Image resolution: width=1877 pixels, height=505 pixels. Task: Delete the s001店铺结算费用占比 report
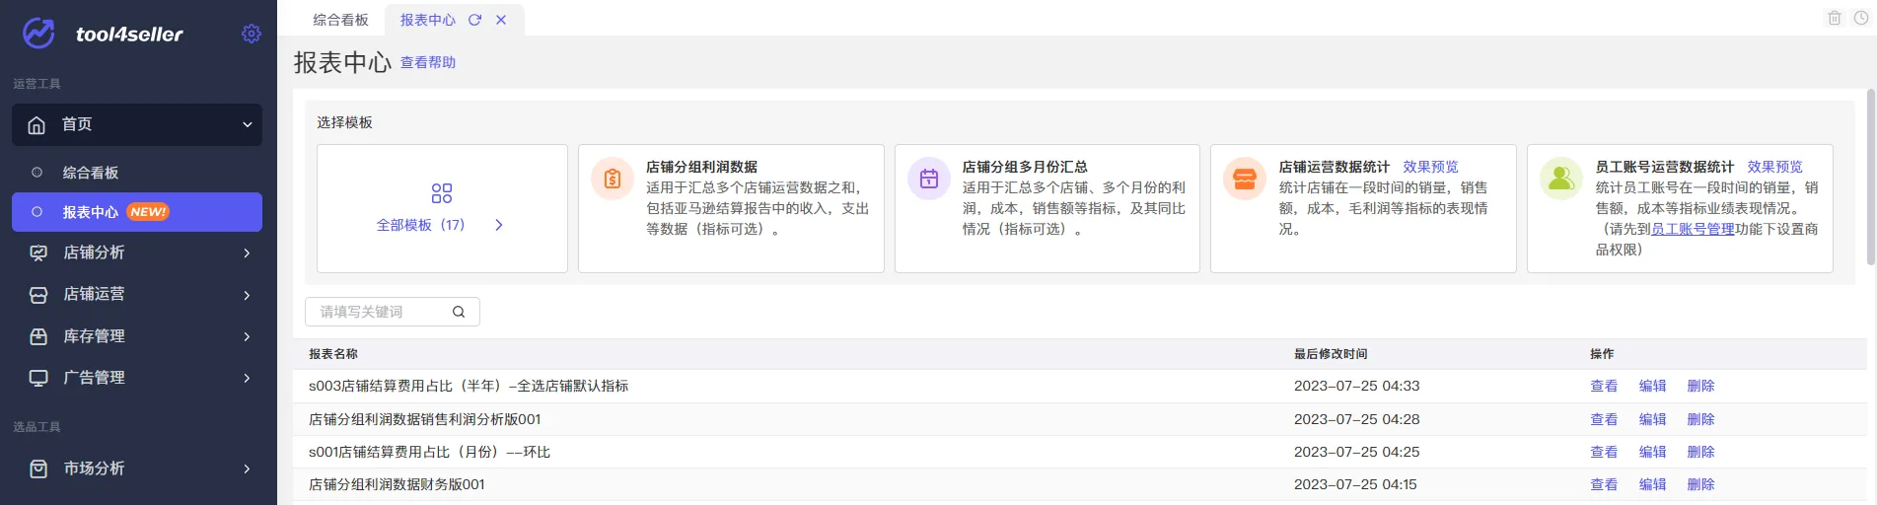tap(1700, 452)
